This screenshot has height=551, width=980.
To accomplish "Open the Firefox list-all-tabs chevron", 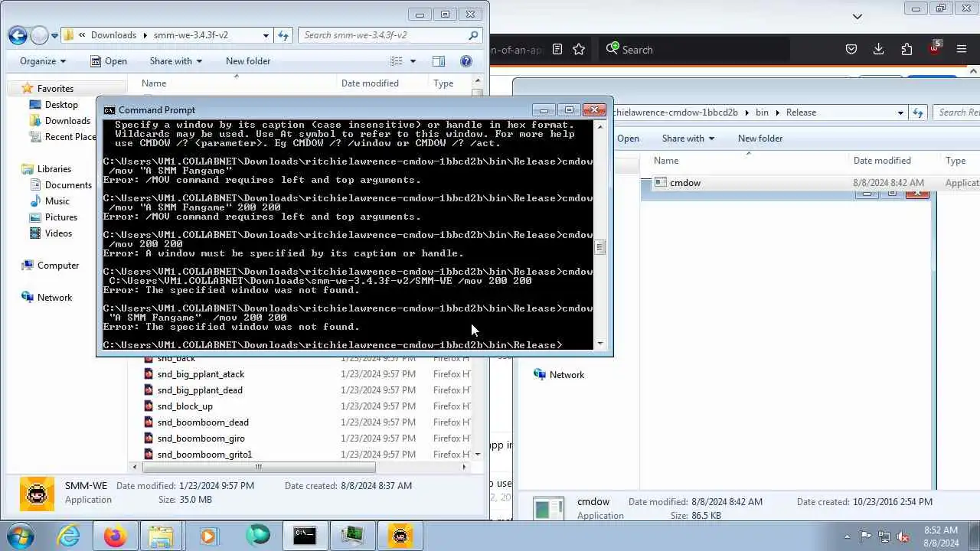I will [857, 16].
